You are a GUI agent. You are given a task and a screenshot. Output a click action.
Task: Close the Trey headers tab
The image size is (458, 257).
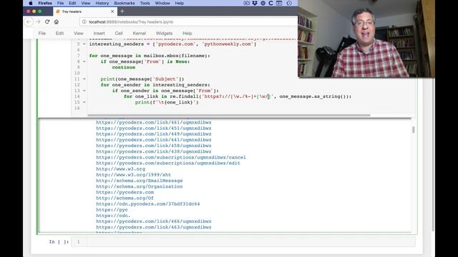pyautogui.click(x=112, y=11)
